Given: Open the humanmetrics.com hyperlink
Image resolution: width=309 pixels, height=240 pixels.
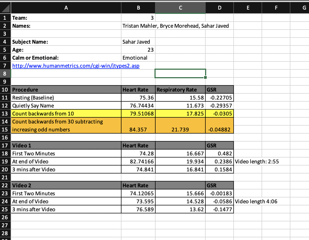Looking at the screenshot, I should 76,66.
